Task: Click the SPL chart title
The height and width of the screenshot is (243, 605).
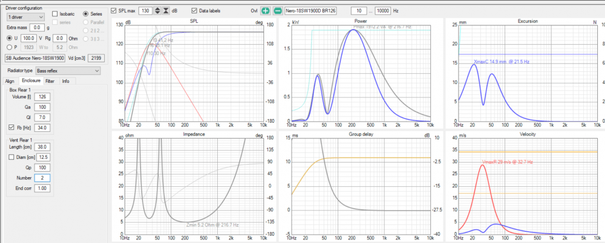Action: pyautogui.click(x=195, y=22)
